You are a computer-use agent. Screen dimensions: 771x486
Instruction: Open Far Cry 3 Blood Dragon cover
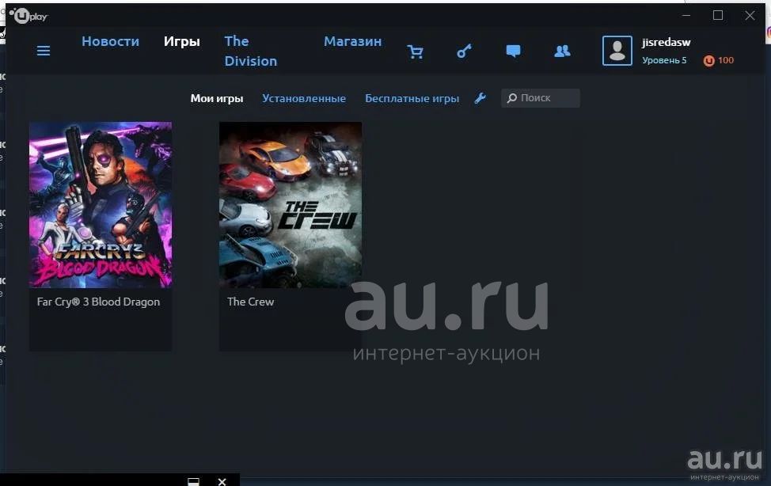point(101,205)
